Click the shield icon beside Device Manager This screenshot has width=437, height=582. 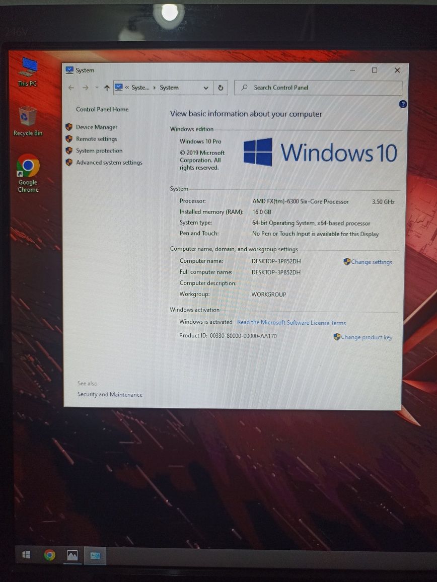coord(69,127)
